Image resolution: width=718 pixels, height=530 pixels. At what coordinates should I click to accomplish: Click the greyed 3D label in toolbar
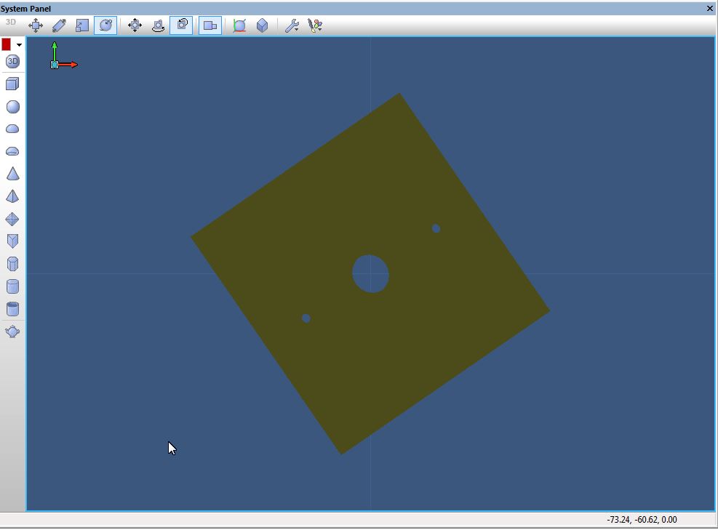click(x=10, y=22)
